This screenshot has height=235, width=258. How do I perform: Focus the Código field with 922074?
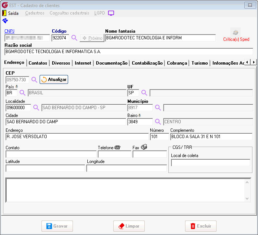tap(60, 38)
